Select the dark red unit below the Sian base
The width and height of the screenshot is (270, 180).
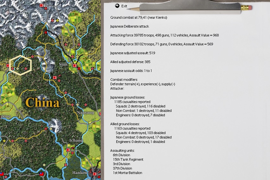[79, 68]
